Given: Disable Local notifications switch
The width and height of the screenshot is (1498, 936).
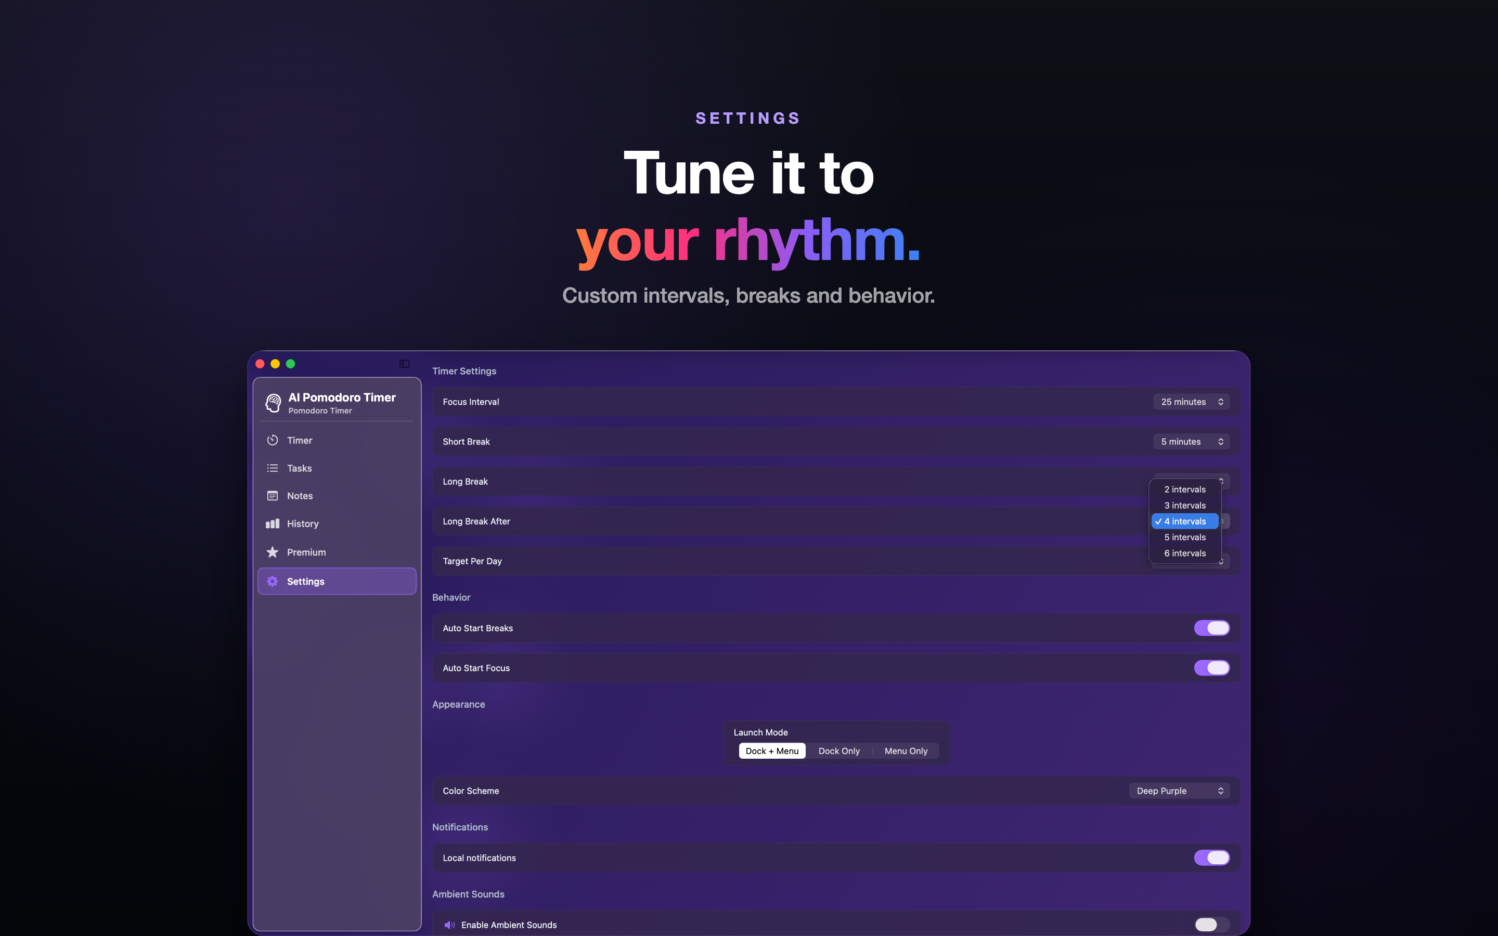Looking at the screenshot, I should pos(1211,857).
